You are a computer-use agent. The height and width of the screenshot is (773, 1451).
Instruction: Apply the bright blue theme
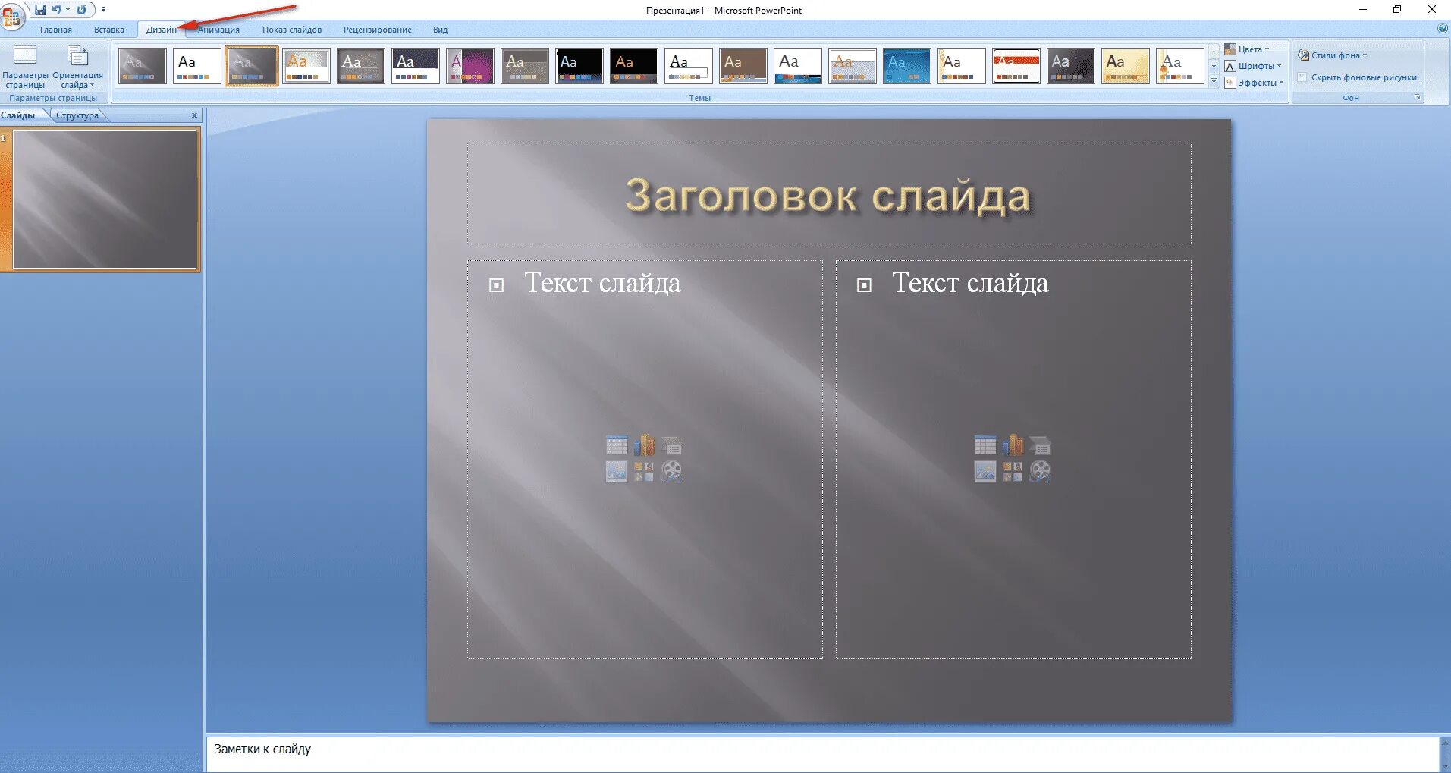pos(907,66)
